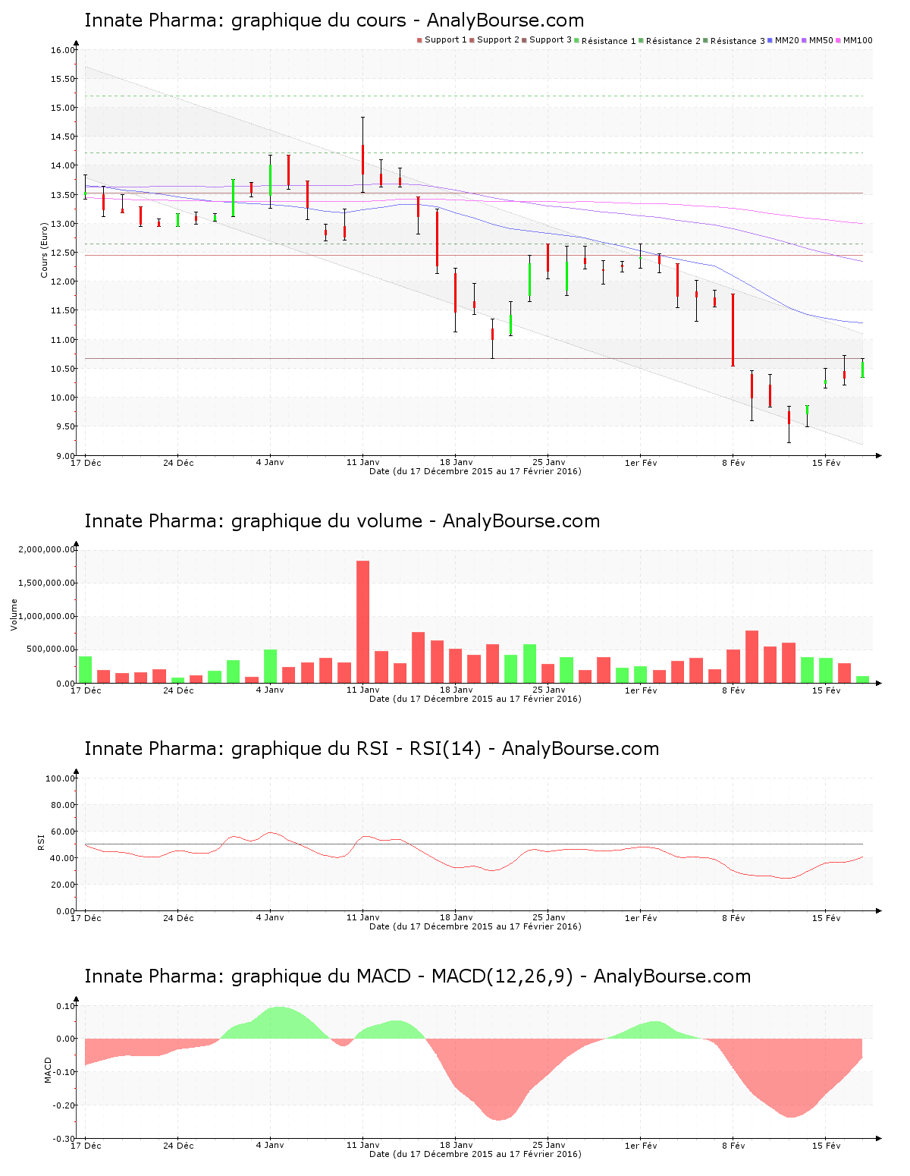Select the 'Résistance 1' legend label
Viewport: 910px width, 1176px height.
pos(609,41)
